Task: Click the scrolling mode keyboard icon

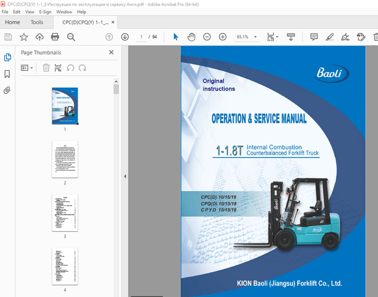Action: [x=291, y=37]
